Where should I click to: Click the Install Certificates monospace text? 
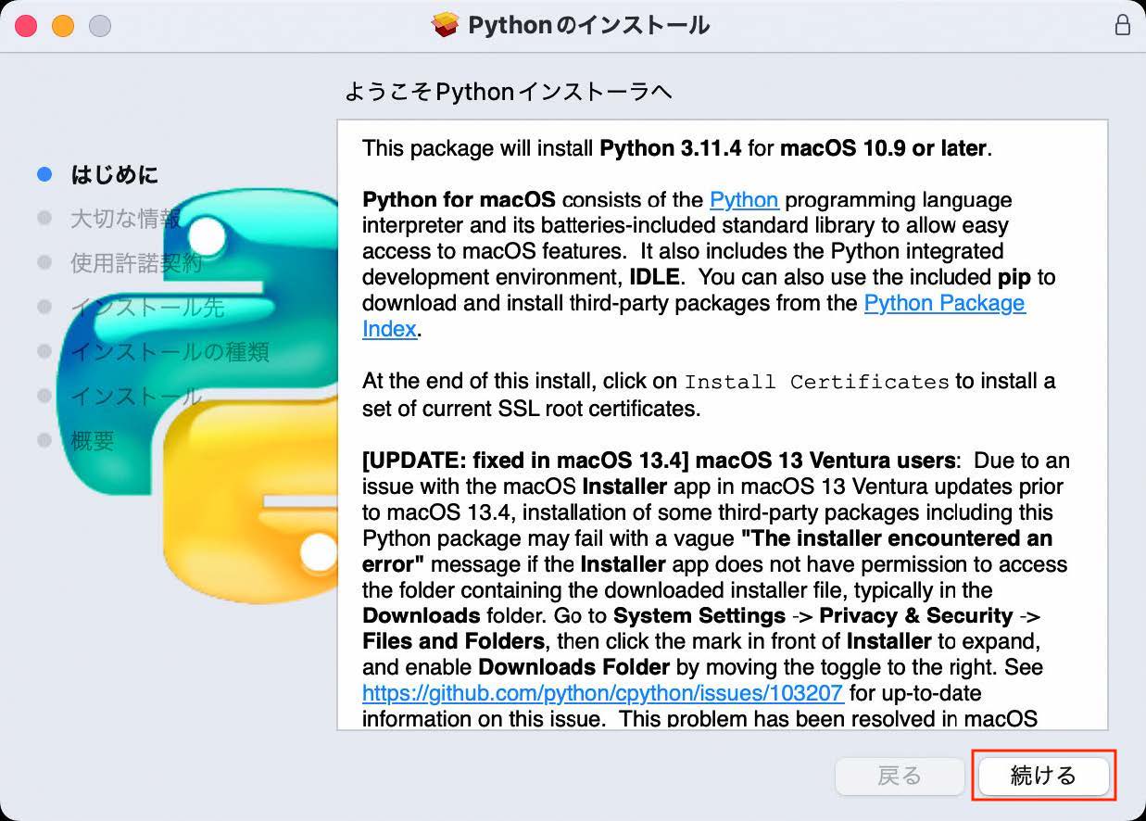(817, 382)
